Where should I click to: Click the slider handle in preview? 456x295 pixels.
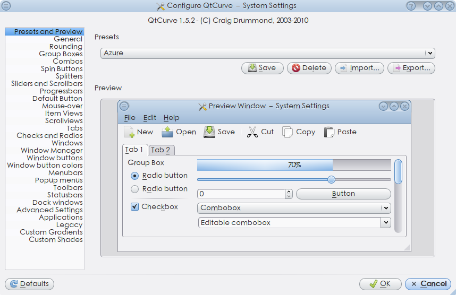[331, 180]
